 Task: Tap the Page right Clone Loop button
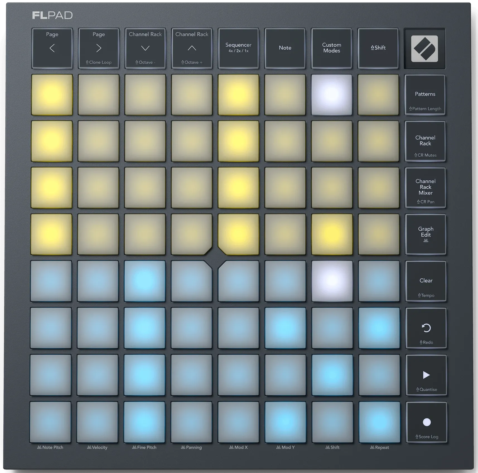(x=99, y=48)
